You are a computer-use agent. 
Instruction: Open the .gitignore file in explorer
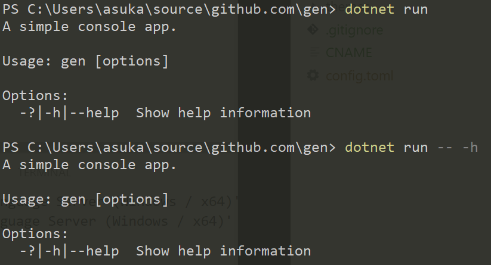click(x=354, y=30)
